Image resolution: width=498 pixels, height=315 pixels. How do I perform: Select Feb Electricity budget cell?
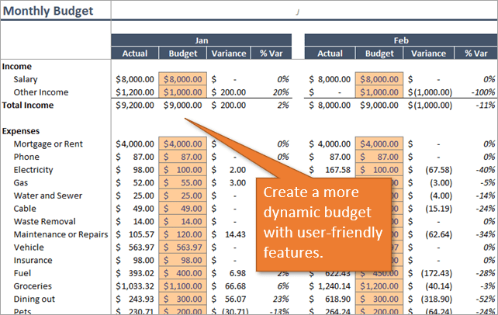point(379,170)
